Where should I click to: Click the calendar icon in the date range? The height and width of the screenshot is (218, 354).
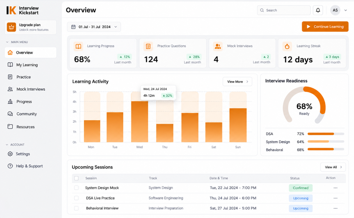click(73, 27)
